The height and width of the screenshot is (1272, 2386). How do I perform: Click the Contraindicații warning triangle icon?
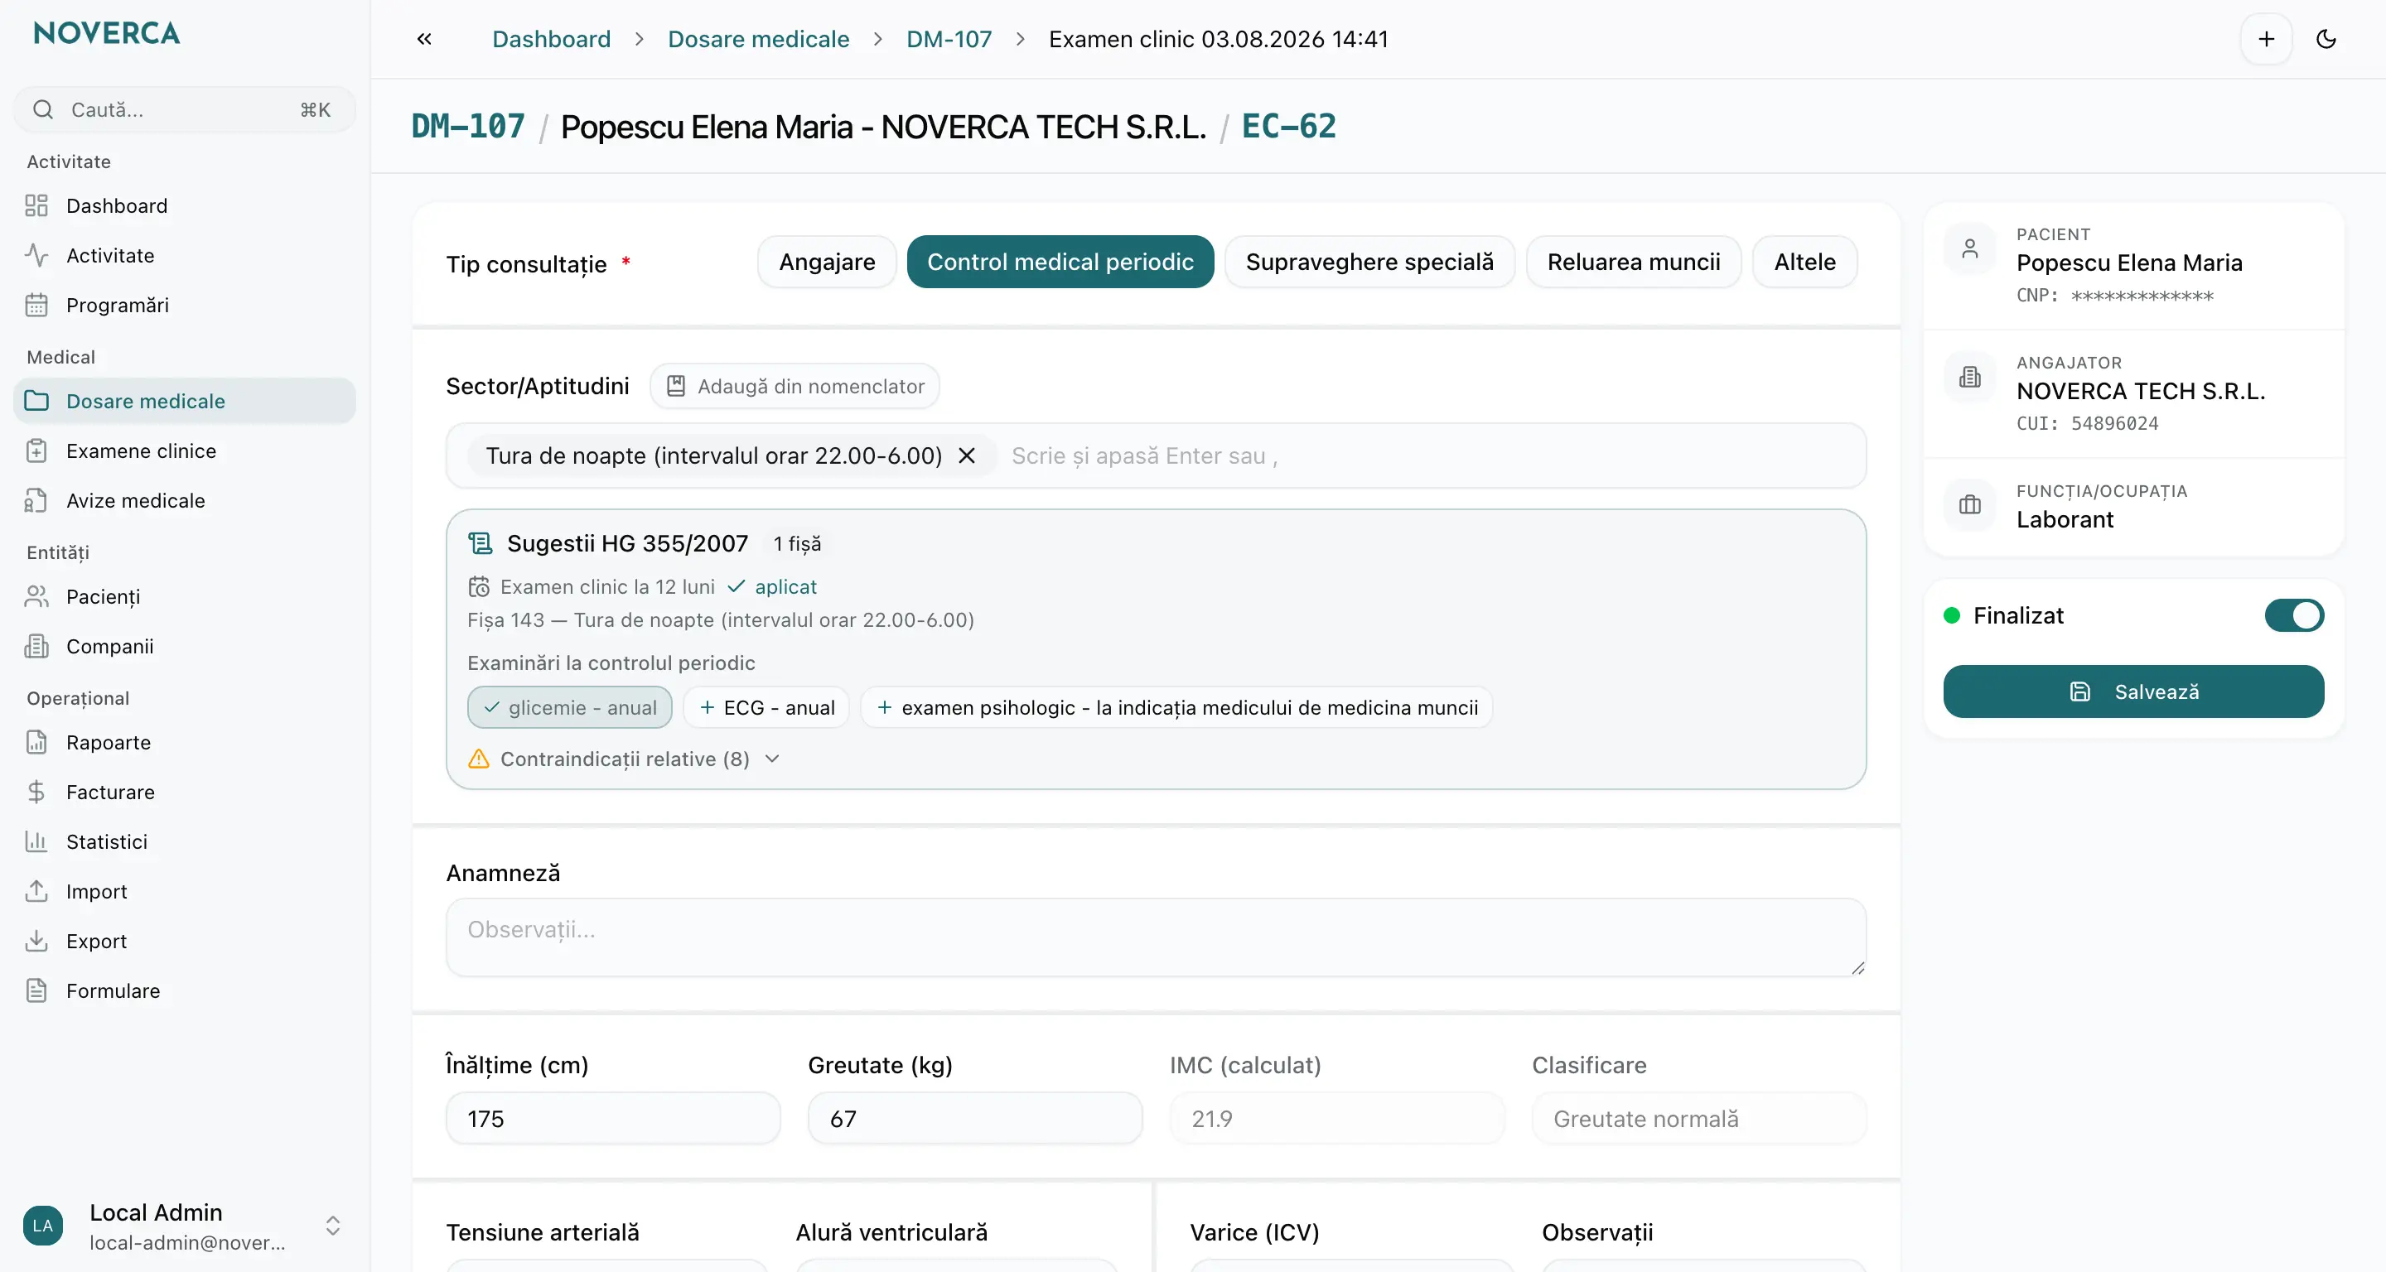(478, 759)
